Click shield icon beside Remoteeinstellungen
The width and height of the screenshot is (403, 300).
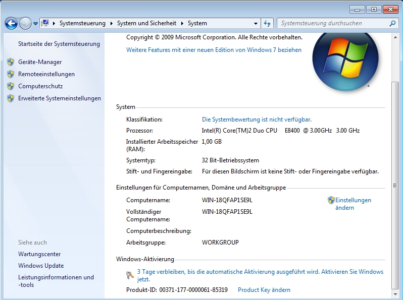(x=11, y=74)
